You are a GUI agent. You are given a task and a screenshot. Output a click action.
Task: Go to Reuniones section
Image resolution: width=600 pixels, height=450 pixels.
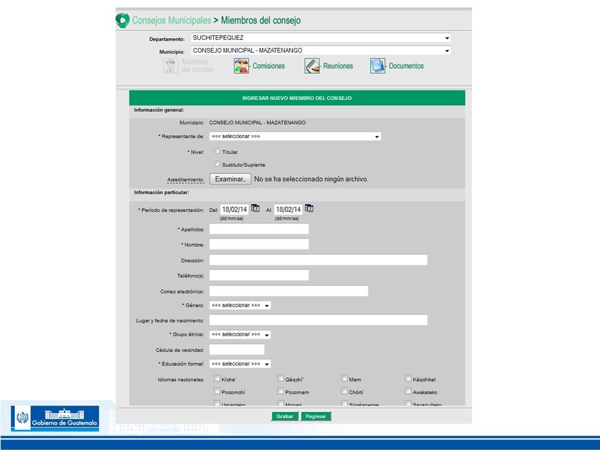pyautogui.click(x=338, y=66)
